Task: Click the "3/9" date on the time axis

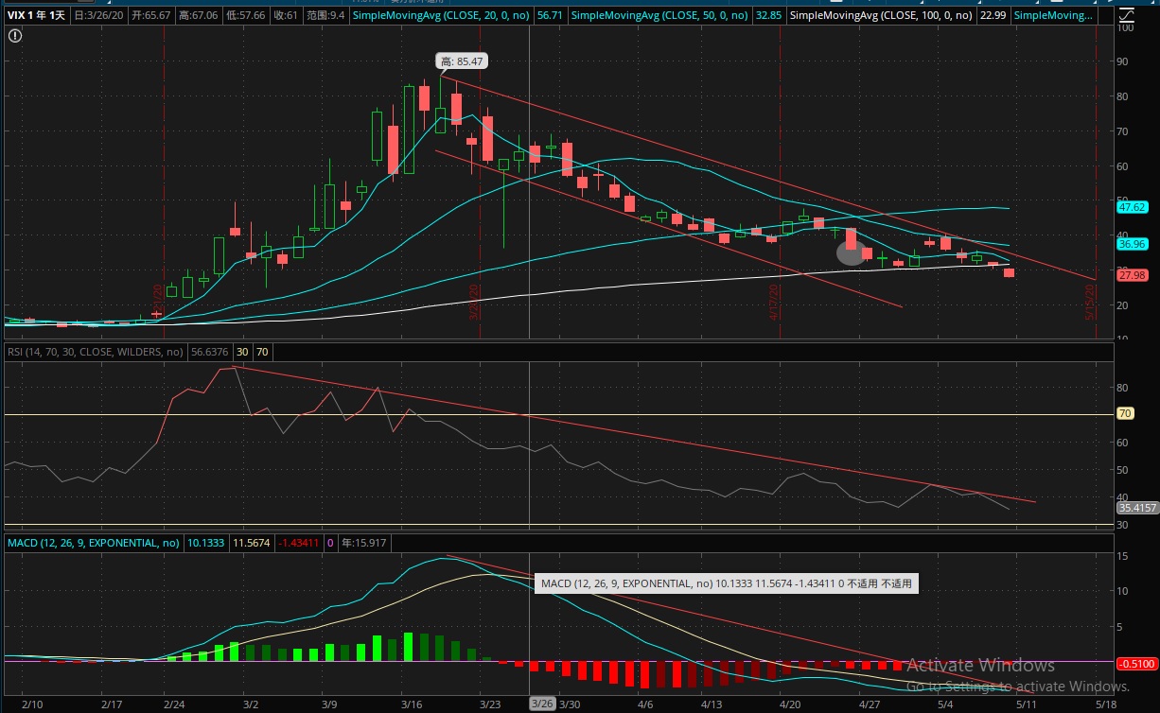Action: tap(329, 704)
